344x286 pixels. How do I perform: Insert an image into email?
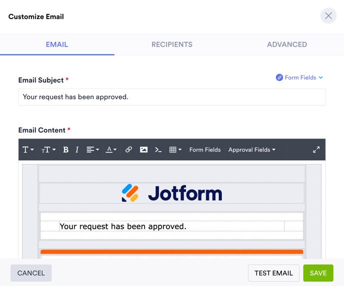(144, 149)
